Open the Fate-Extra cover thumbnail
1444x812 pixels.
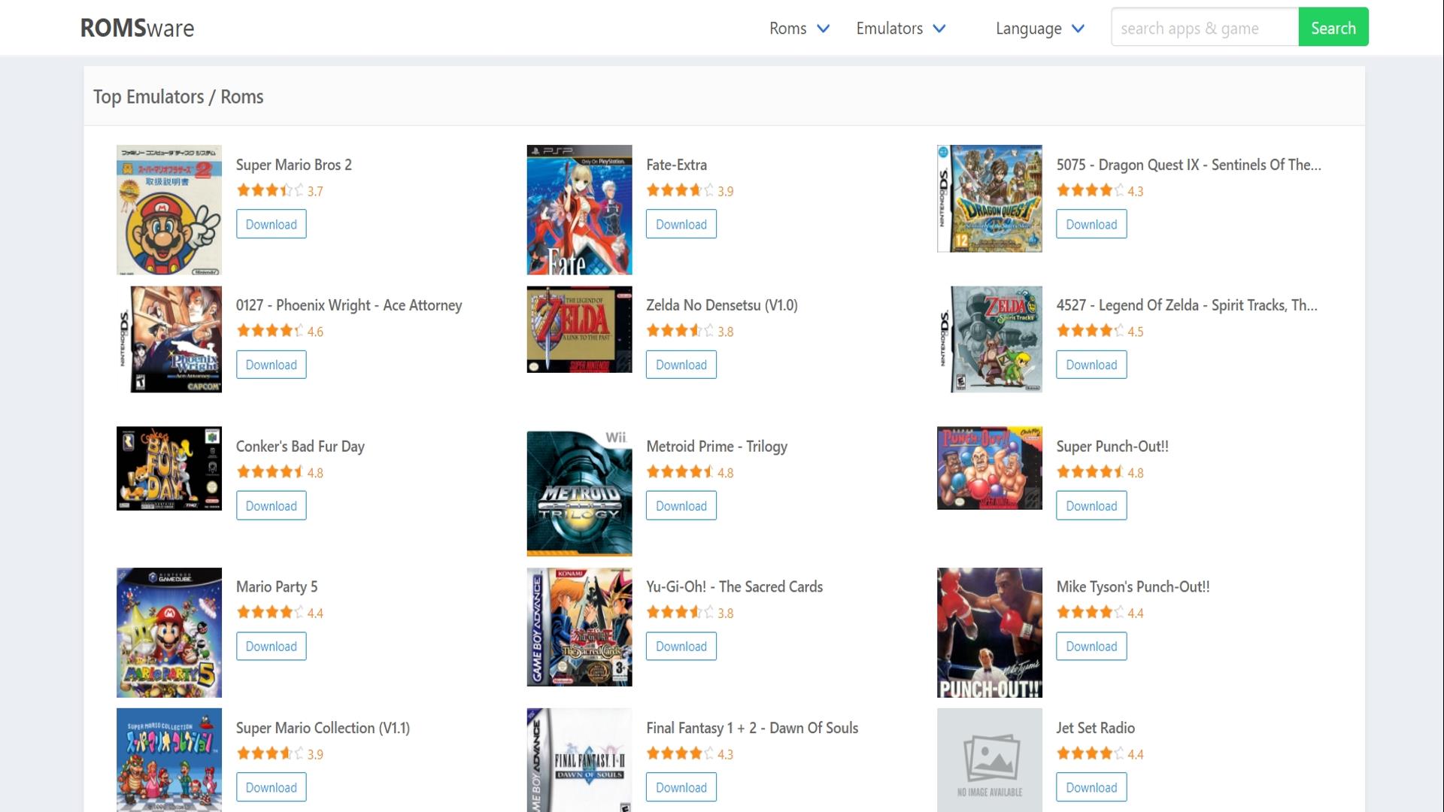tap(579, 210)
